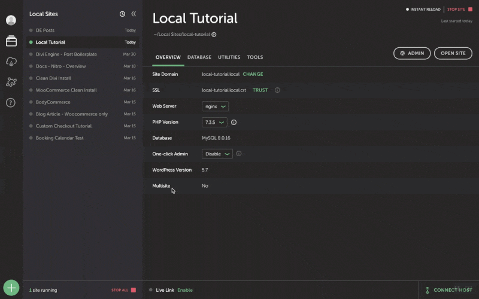Click the 1 site running status text
Screen dimensions: 479x299
click(x=43, y=290)
